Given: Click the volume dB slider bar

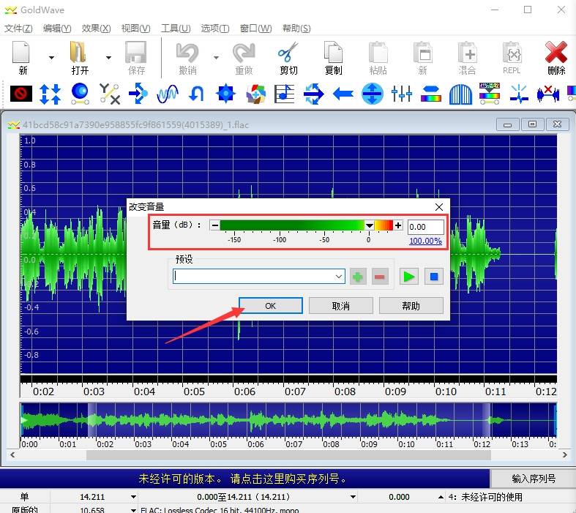Looking at the screenshot, I should point(307,225).
